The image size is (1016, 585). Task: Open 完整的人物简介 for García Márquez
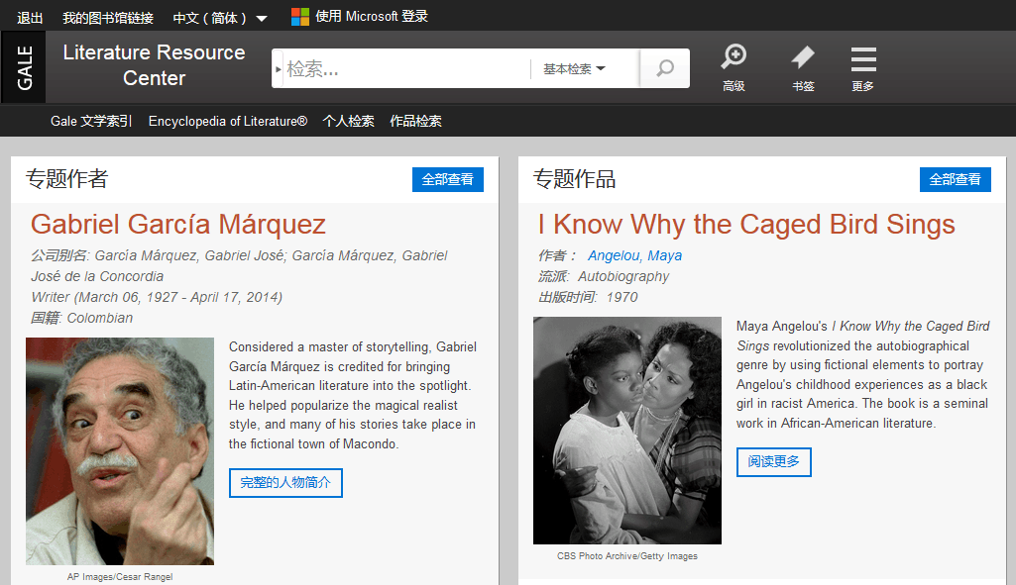coord(285,483)
